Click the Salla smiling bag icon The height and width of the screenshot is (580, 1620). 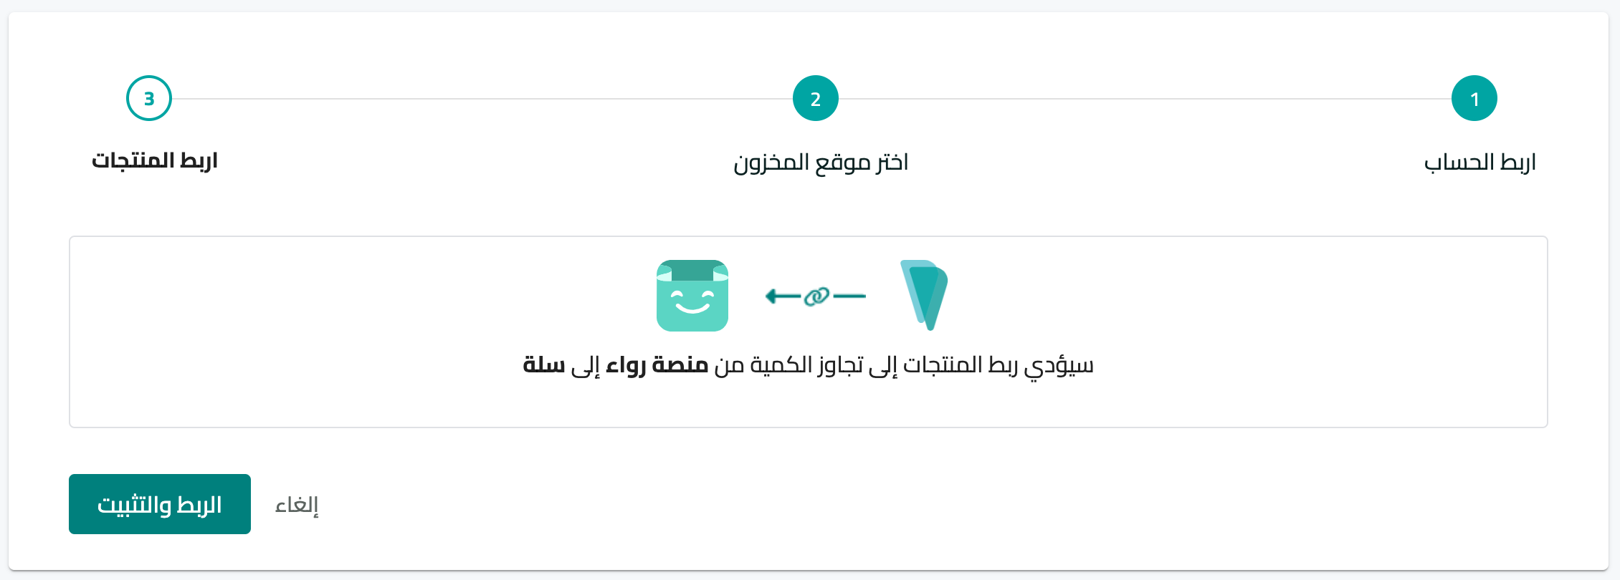692,296
